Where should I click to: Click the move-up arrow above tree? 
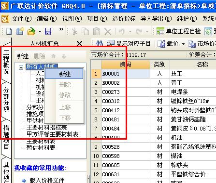coord(54,56)
